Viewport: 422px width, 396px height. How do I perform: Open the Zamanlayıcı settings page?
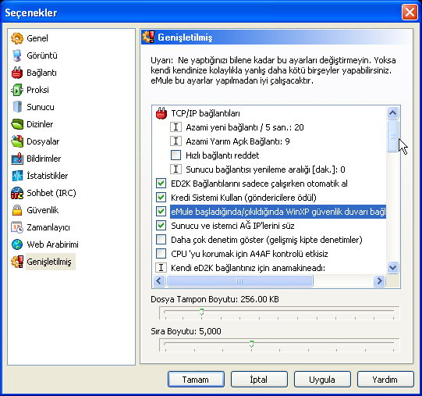(x=48, y=227)
